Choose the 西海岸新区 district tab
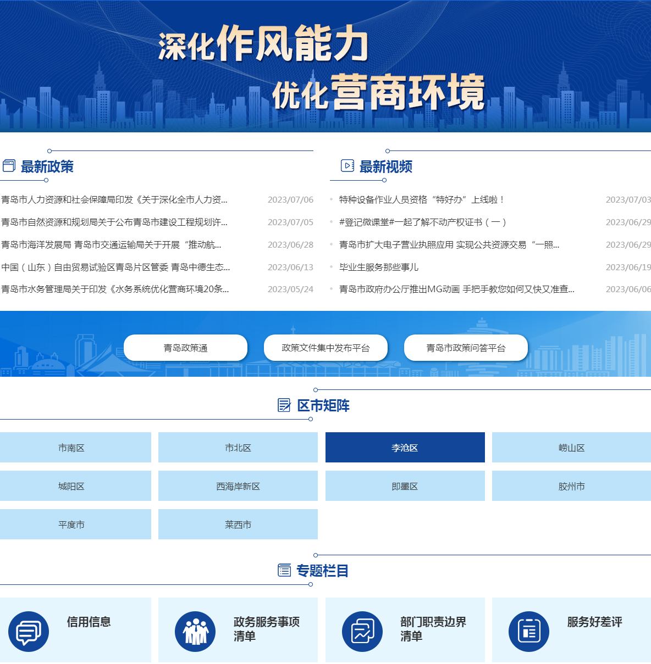 [x=238, y=486]
